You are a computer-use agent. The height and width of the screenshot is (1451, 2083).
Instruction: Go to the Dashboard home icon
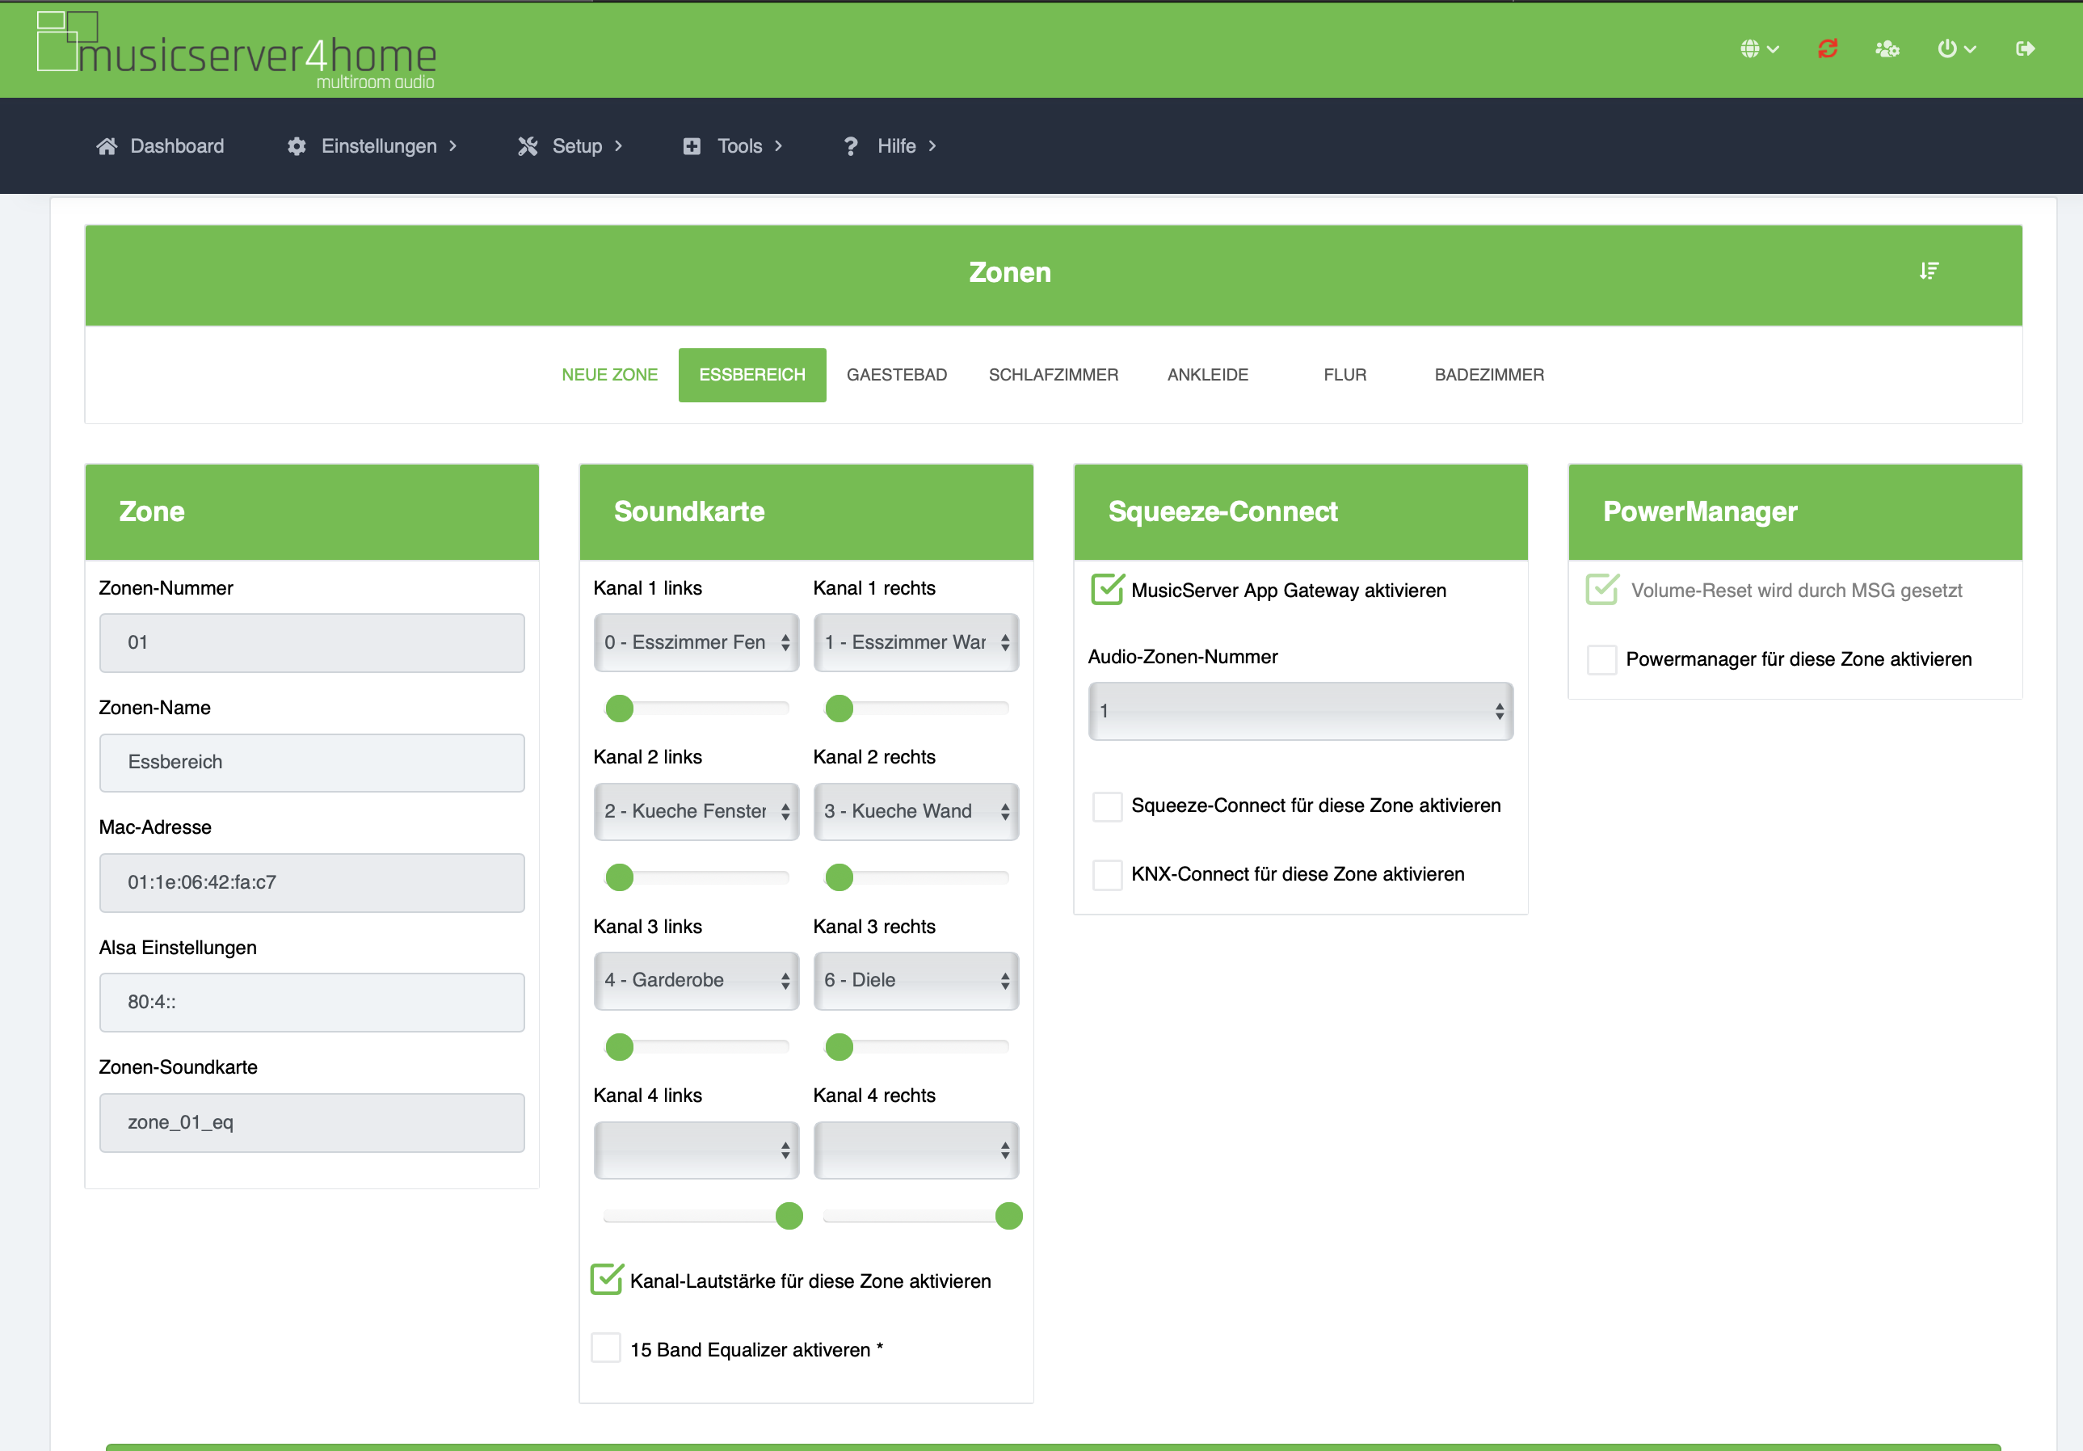107,146
